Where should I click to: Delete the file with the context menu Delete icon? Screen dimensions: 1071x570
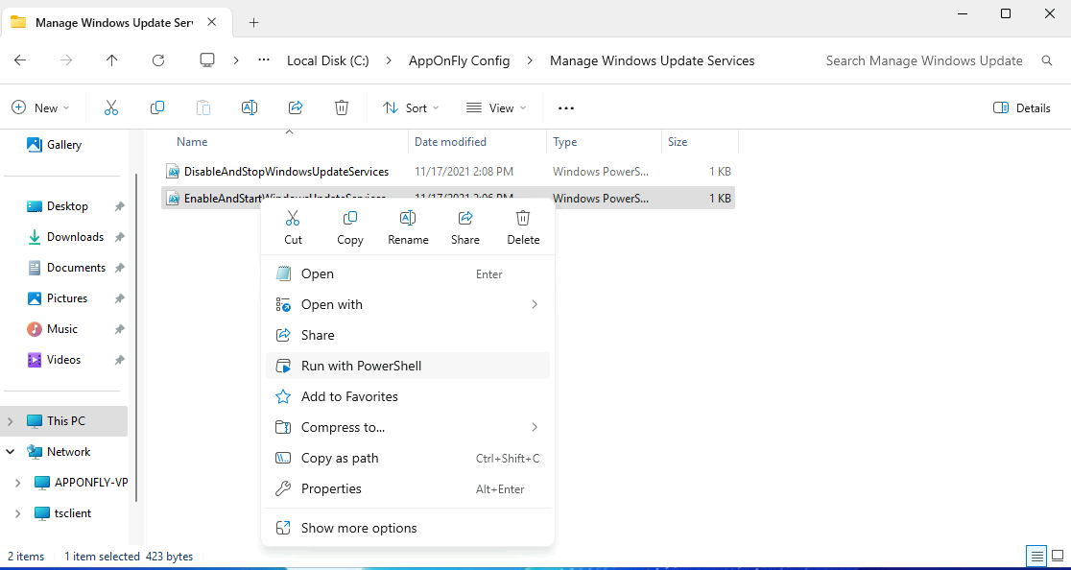(522, 226)
